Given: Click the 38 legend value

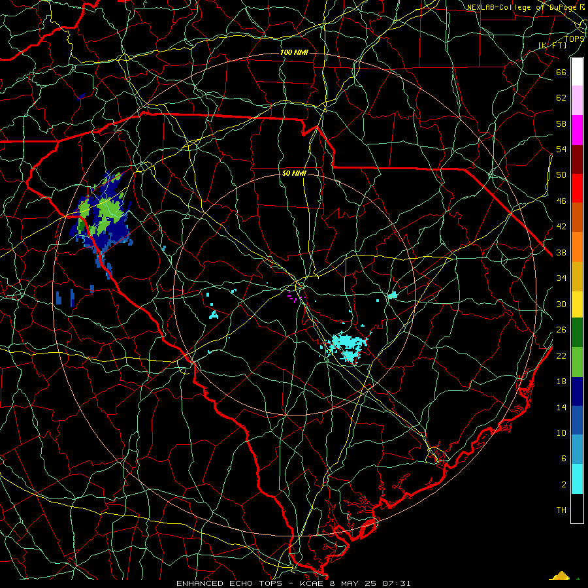Looking at the screenshot, I should 561,252.
